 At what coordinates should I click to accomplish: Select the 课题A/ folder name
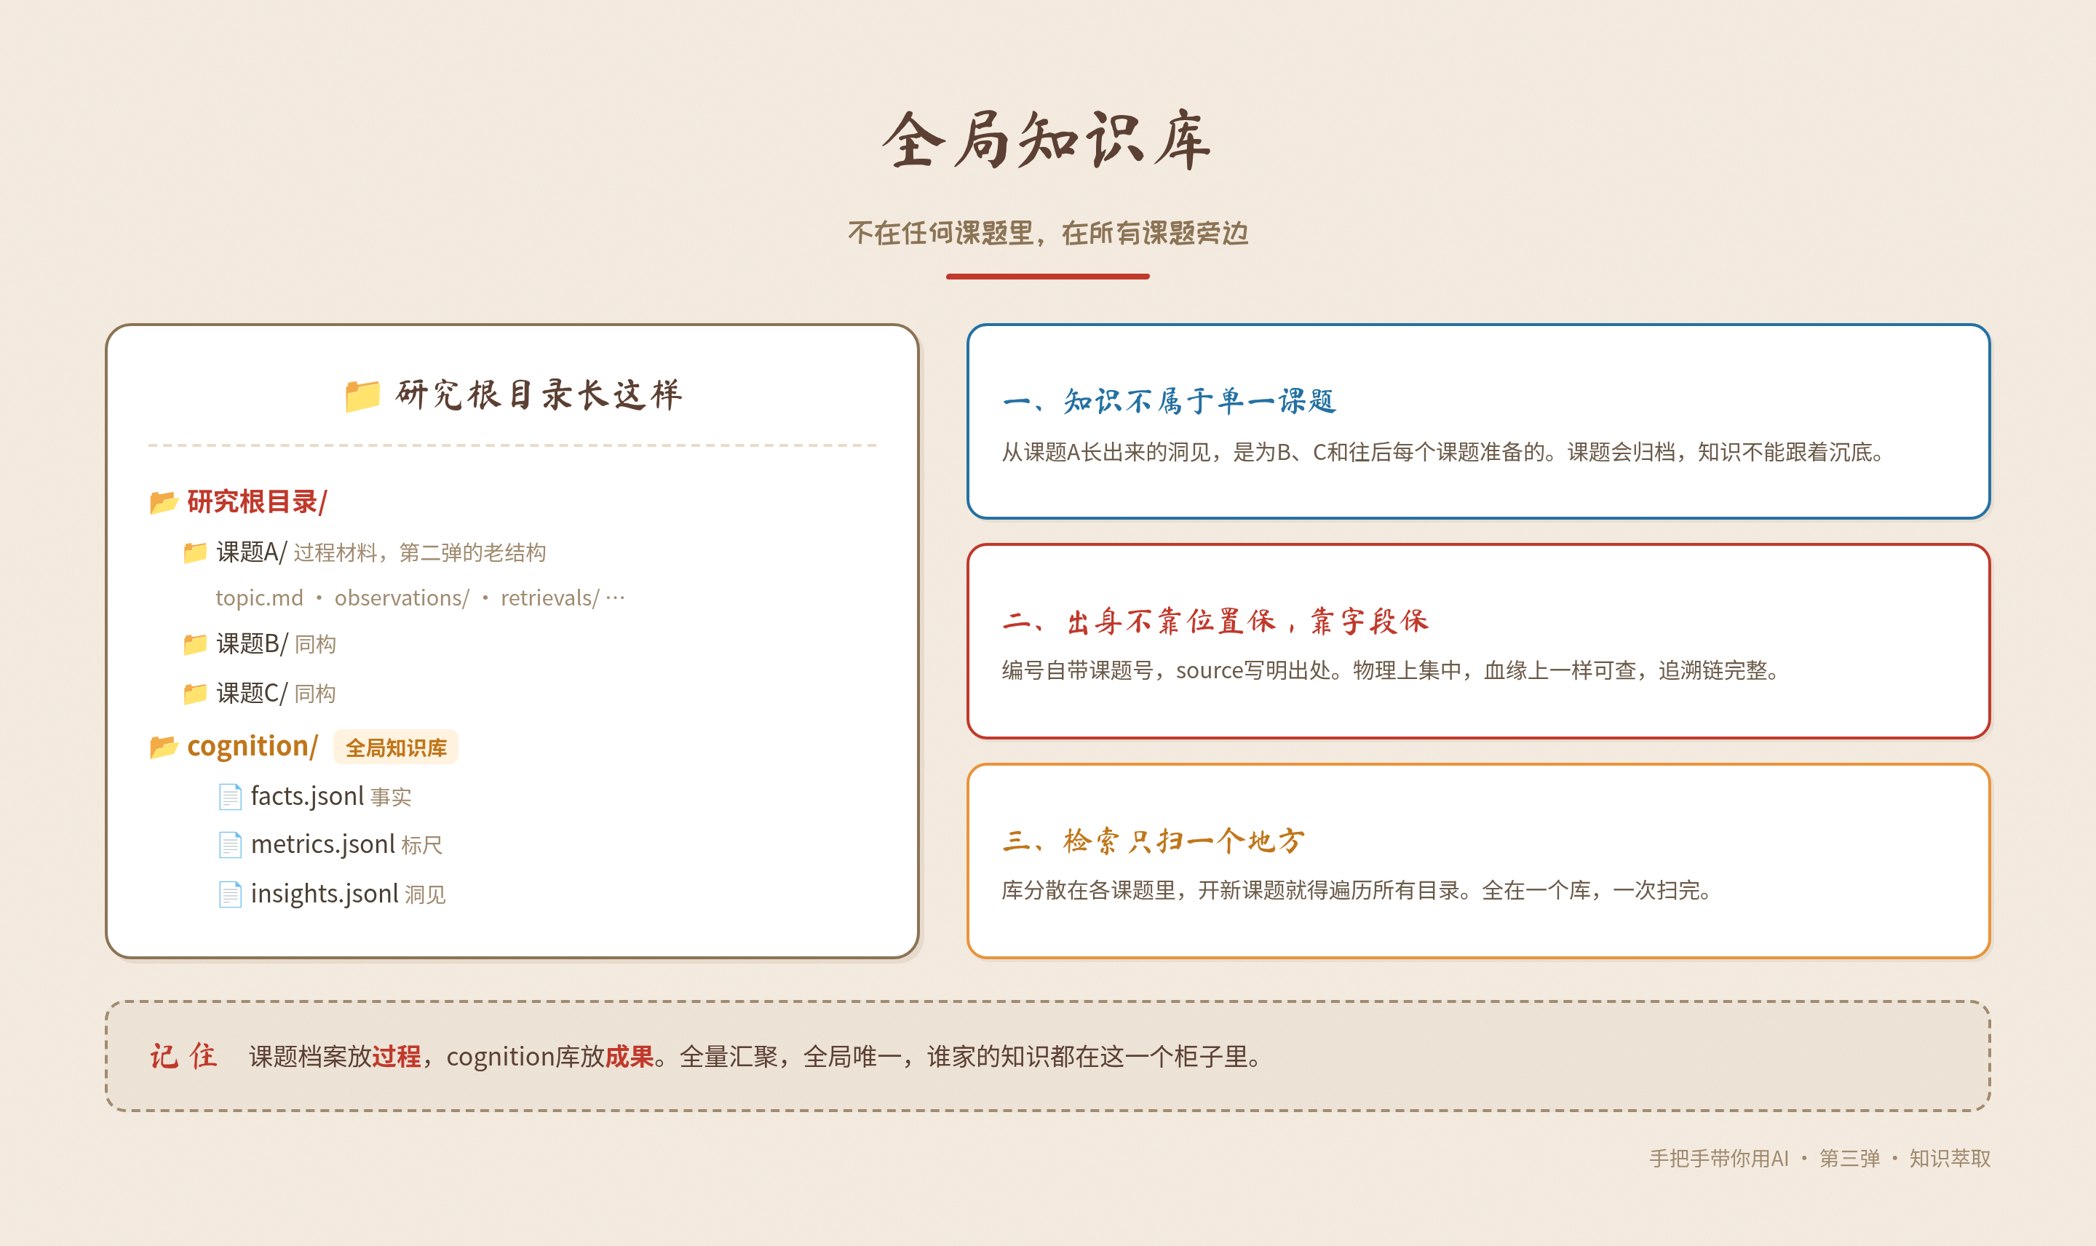point(251,552)
